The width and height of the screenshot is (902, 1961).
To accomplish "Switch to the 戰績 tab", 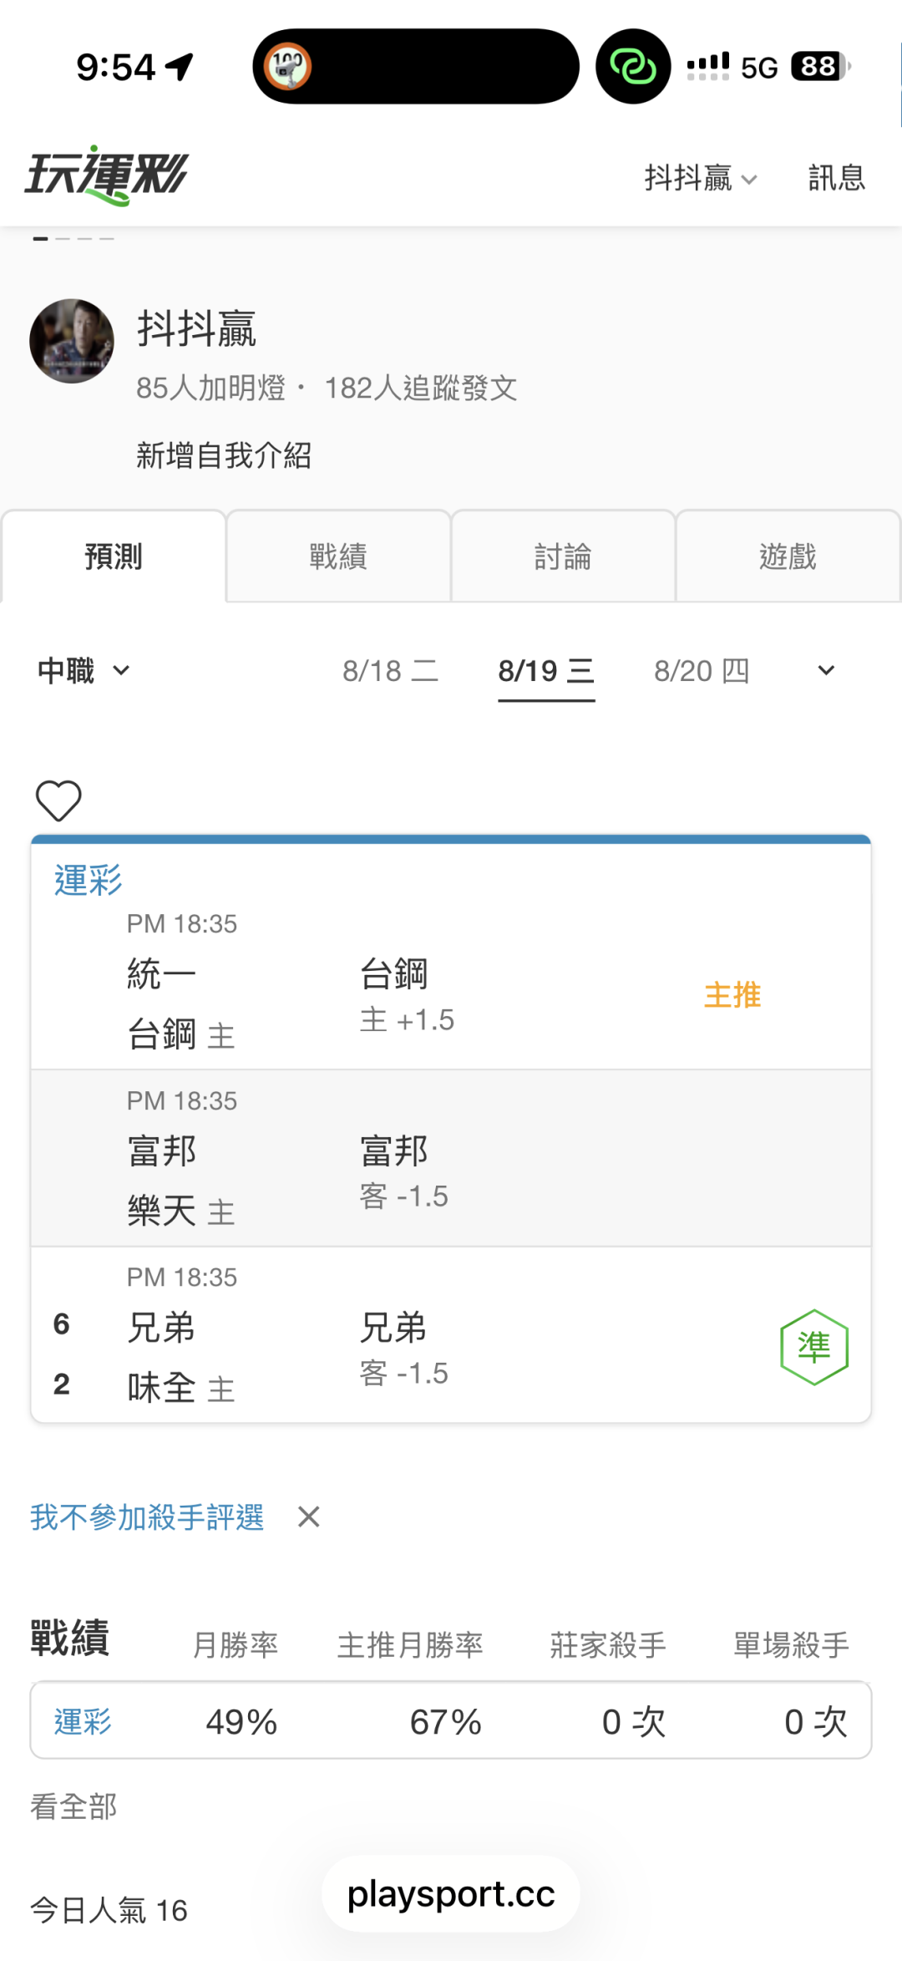I will (x=338, y=556).
